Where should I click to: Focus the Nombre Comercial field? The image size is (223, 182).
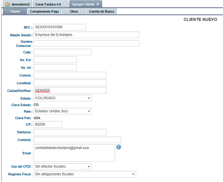click(86, 43)
